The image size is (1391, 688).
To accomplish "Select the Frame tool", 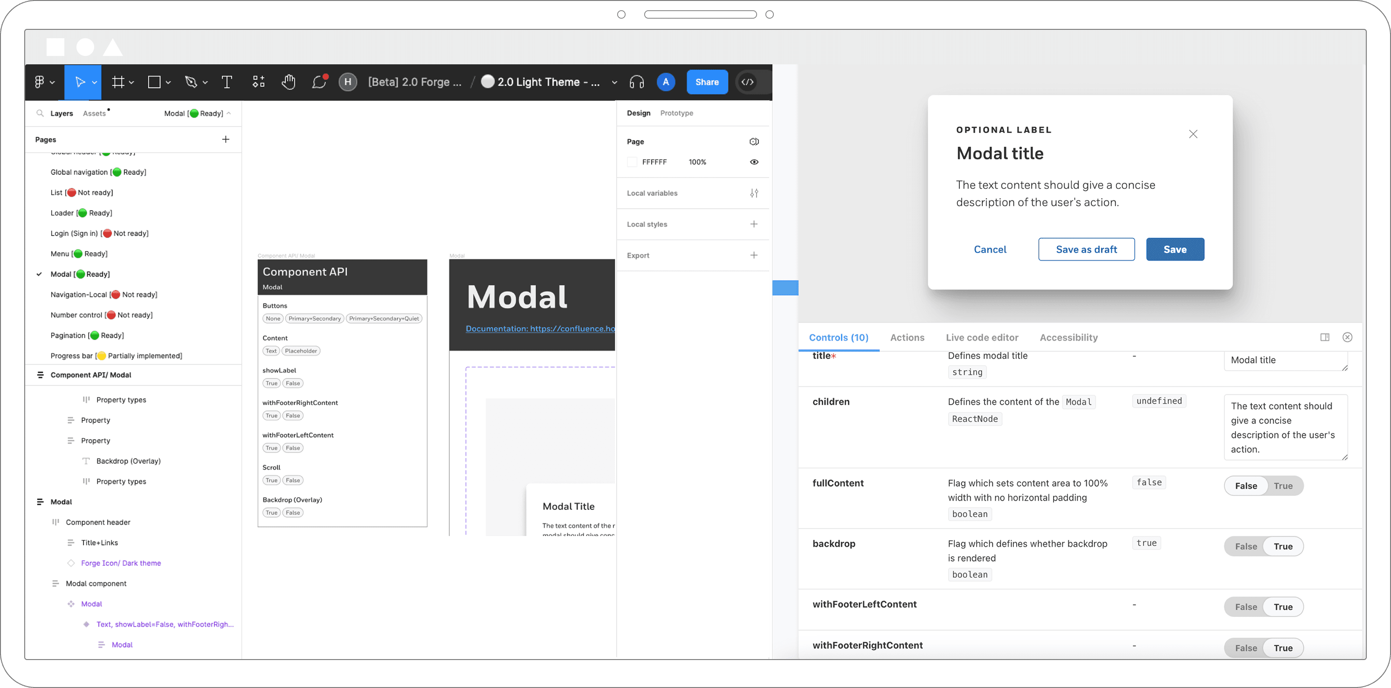I will (118, 82).
